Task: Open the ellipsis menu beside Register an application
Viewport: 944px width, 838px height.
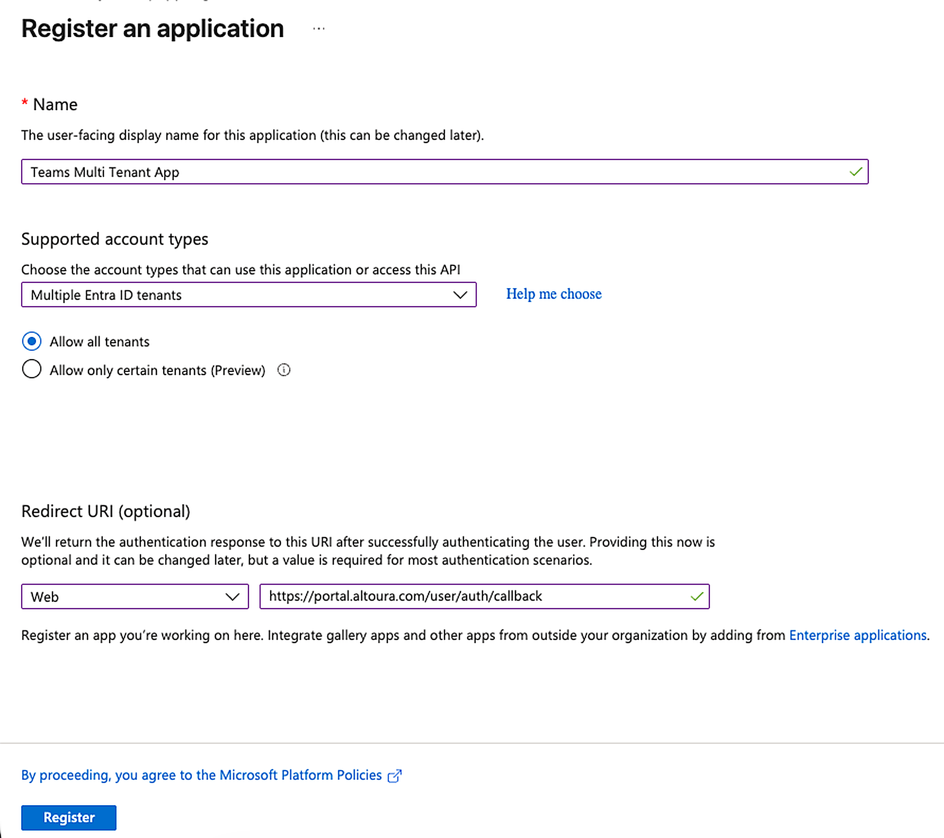Action: point(318,29)
